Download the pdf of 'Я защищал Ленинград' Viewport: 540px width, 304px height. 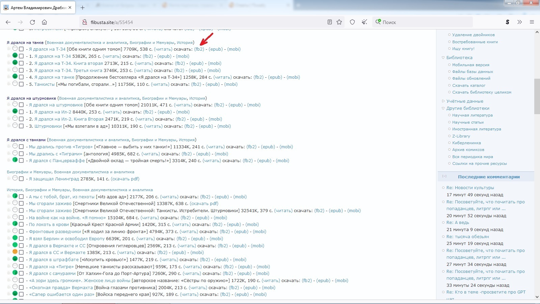[125, 179]
